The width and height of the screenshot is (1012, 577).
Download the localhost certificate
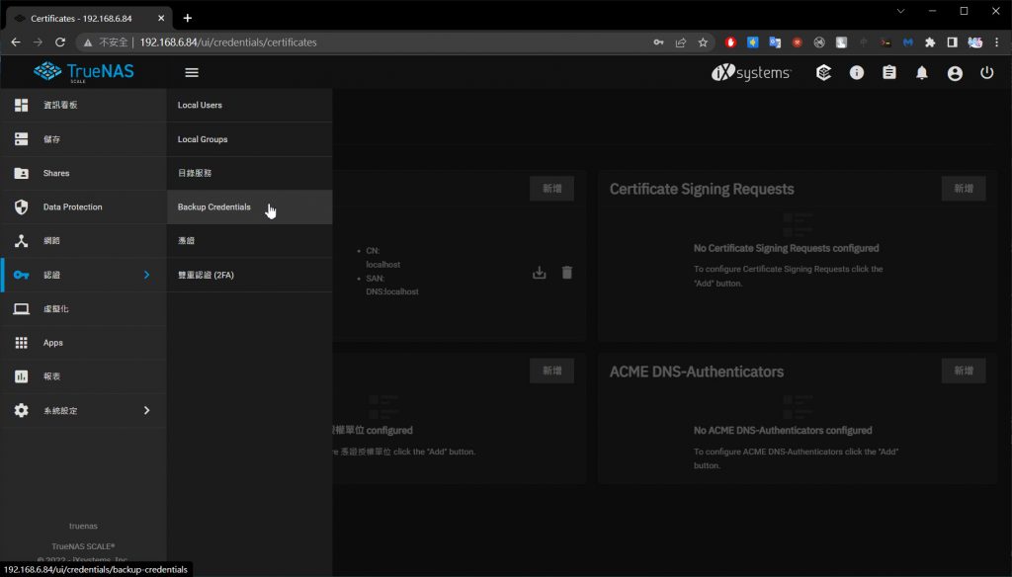(x=539, y=273)
